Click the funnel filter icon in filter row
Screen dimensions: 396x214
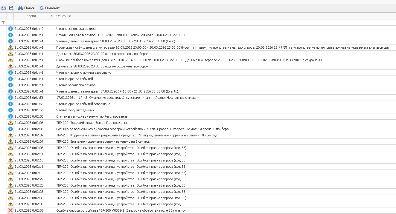(x=3, y=22)
